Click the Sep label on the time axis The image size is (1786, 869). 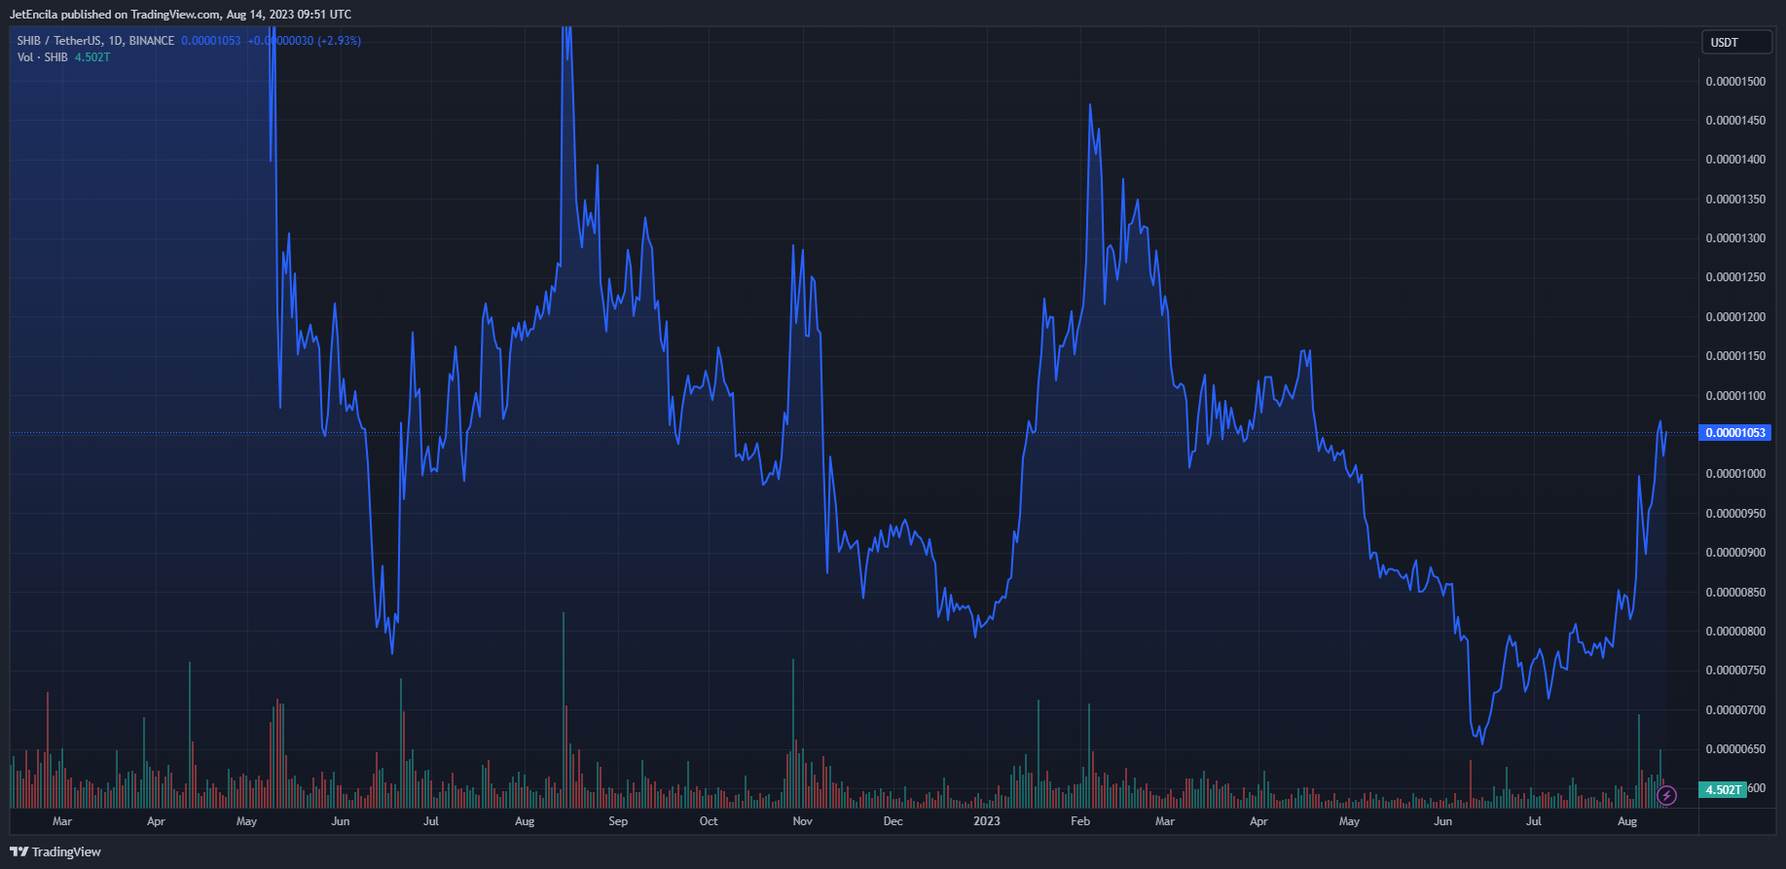(618, 821)
